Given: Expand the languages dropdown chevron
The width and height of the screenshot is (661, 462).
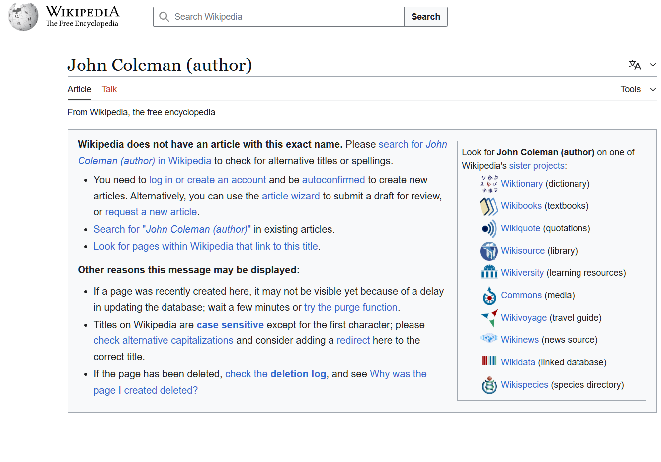Looking at the screenshot, I should pos(653,65).
